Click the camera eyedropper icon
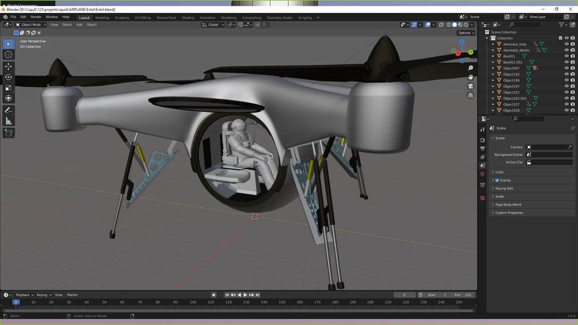Screen dimensions: 578x325 point(570,147)
